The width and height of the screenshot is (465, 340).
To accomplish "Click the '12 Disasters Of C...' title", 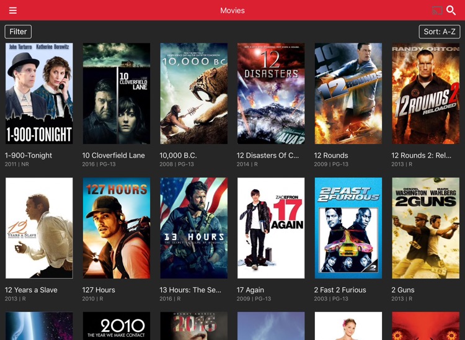I will point(268,156).
